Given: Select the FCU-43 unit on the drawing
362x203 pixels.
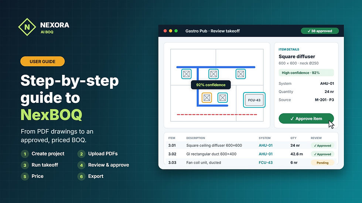Looking at the screenshot, I should coord(254,100).
